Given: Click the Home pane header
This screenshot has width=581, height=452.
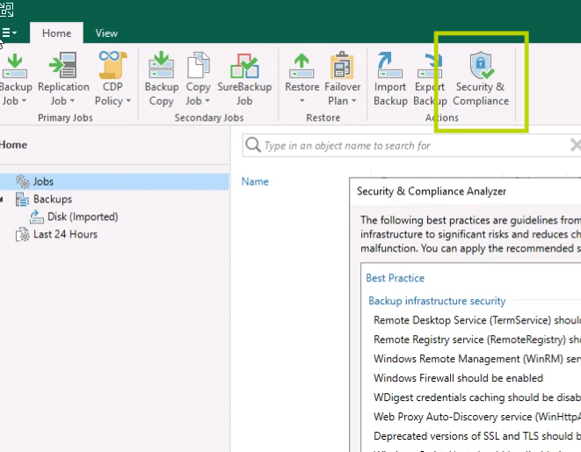Looking at the screenshot, I should (x=13, y=144).
